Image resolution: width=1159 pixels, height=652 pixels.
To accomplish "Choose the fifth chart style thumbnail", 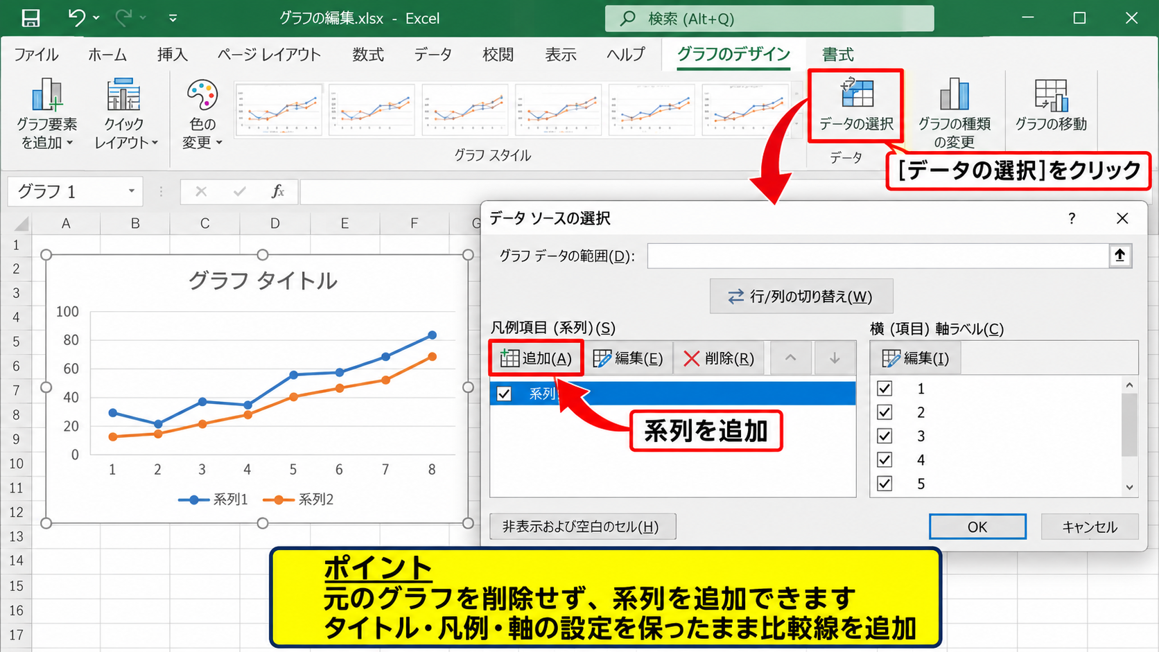I will point(652,109).
